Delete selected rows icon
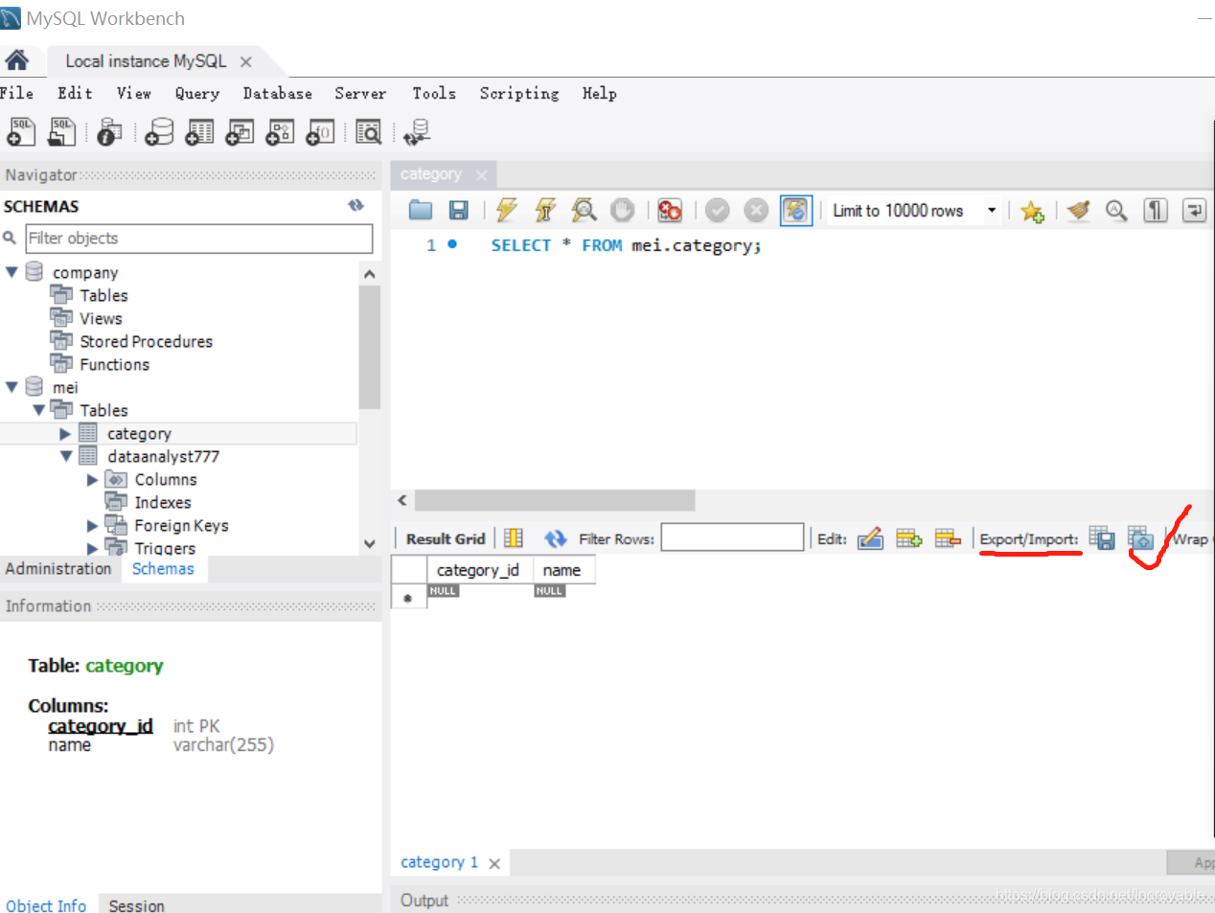Screen dimensions: 1215x913 (x=948, y=538)
